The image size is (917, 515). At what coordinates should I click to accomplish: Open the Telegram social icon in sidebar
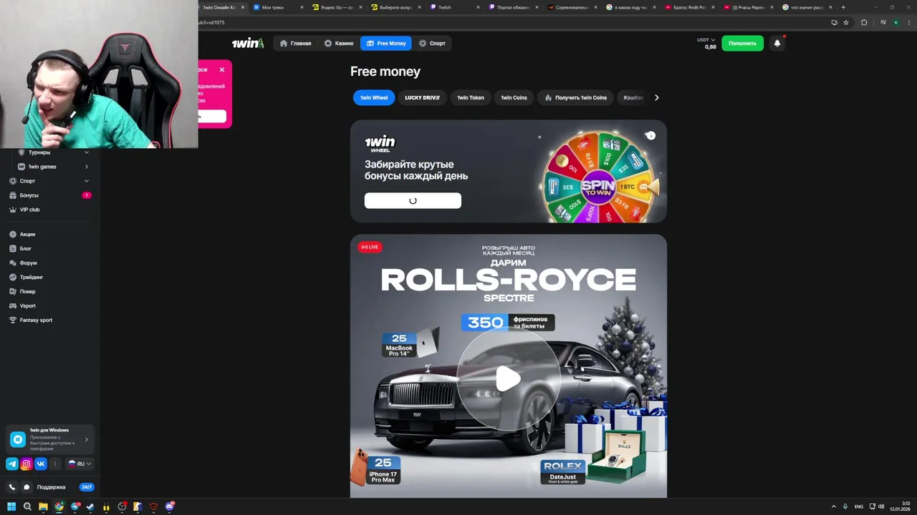(x=12, y=463)
